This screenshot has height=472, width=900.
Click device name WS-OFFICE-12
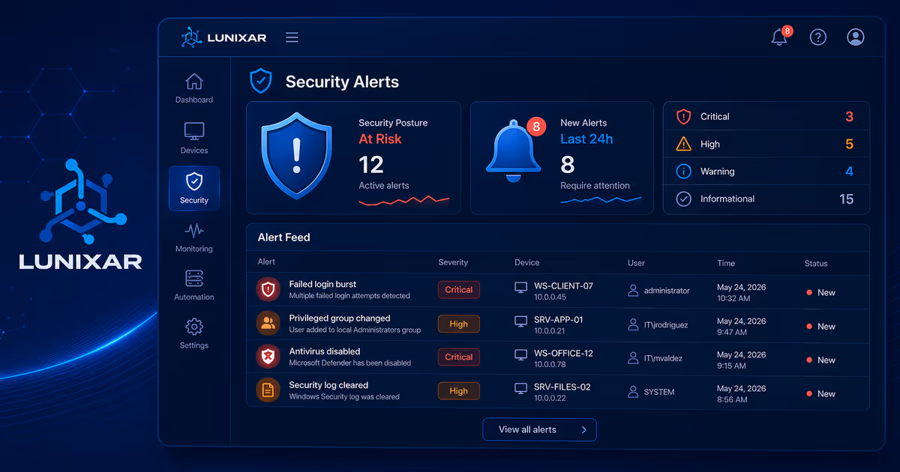563,353
